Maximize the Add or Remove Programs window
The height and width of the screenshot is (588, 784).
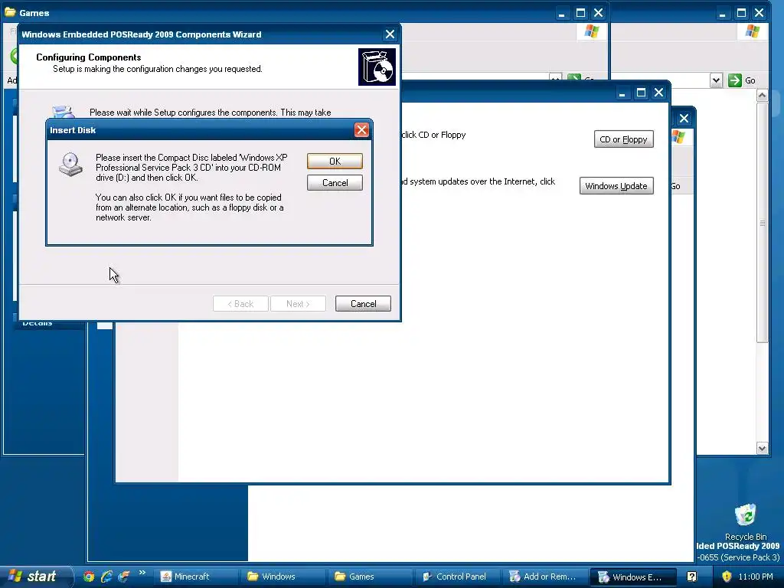(641, 93)
